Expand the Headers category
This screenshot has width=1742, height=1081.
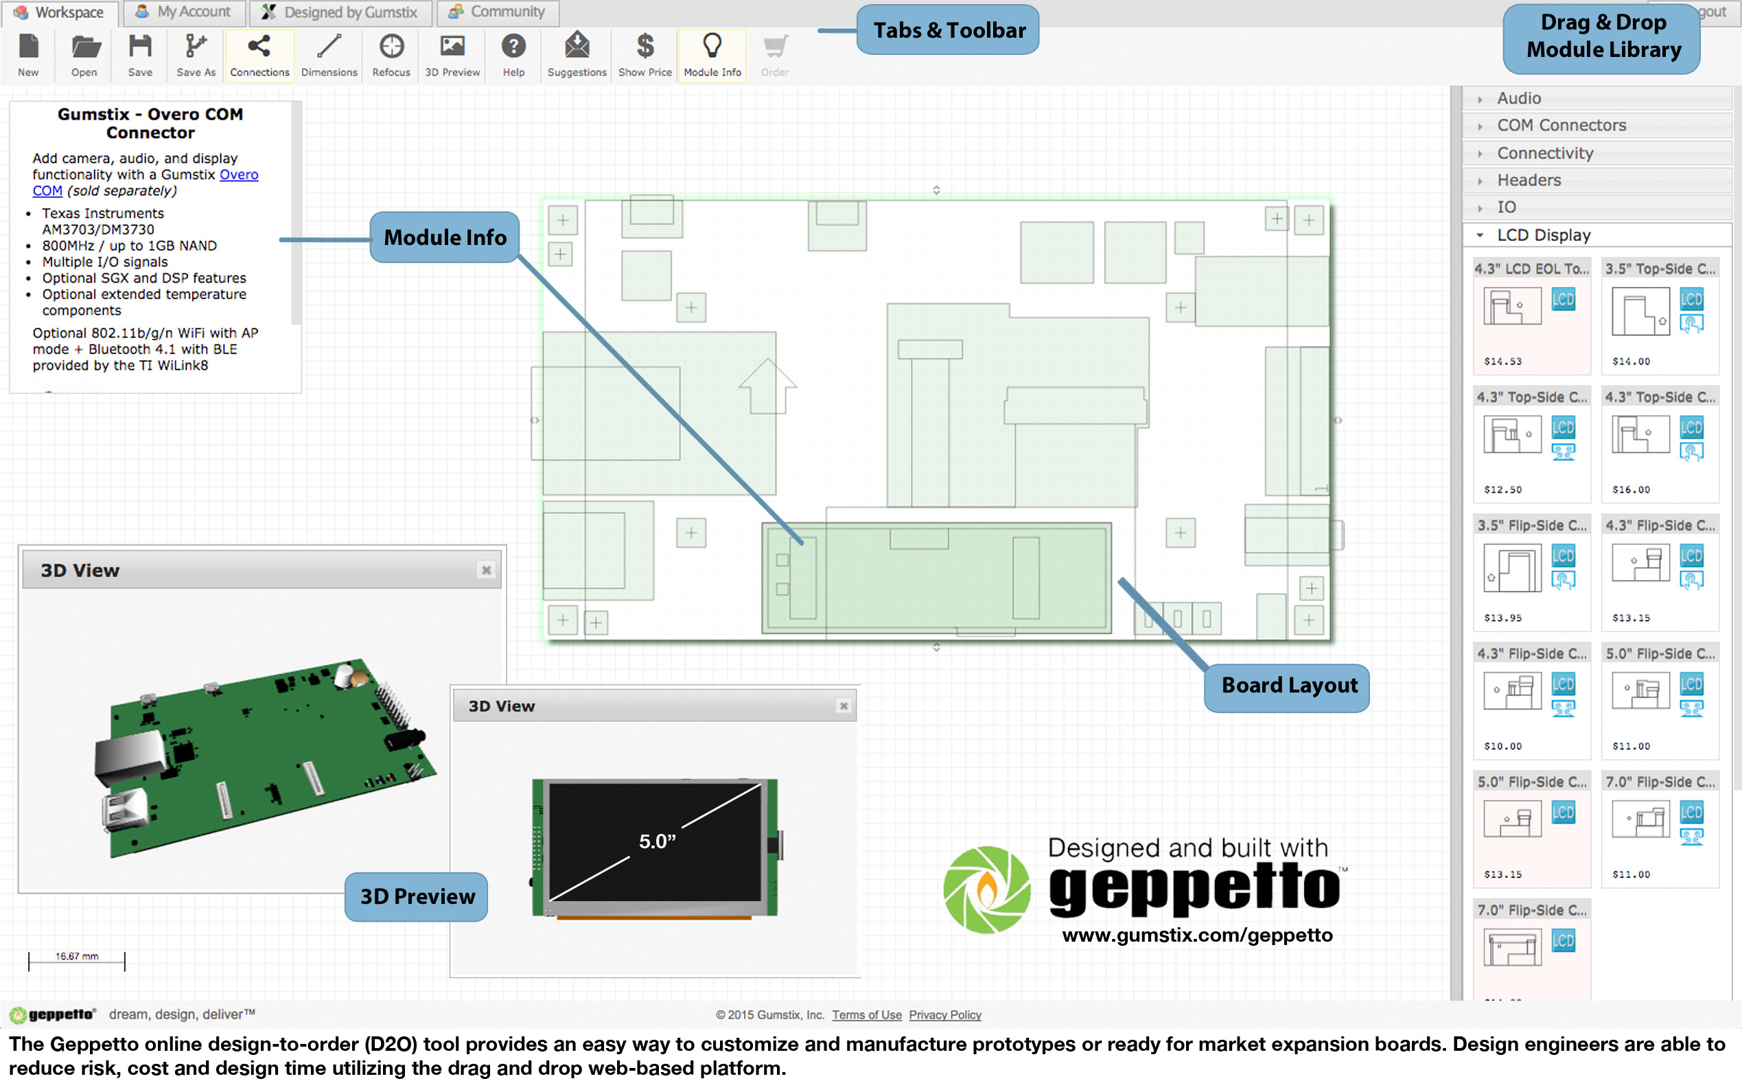point(1597,180)
